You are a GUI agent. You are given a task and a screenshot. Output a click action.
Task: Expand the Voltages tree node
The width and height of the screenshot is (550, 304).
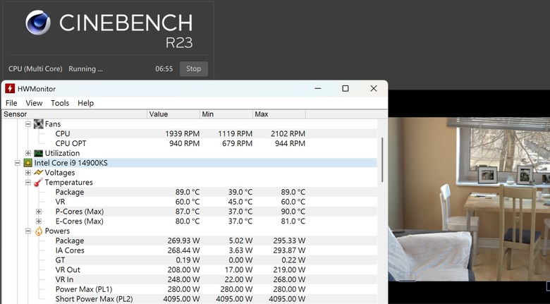point(28,173)
